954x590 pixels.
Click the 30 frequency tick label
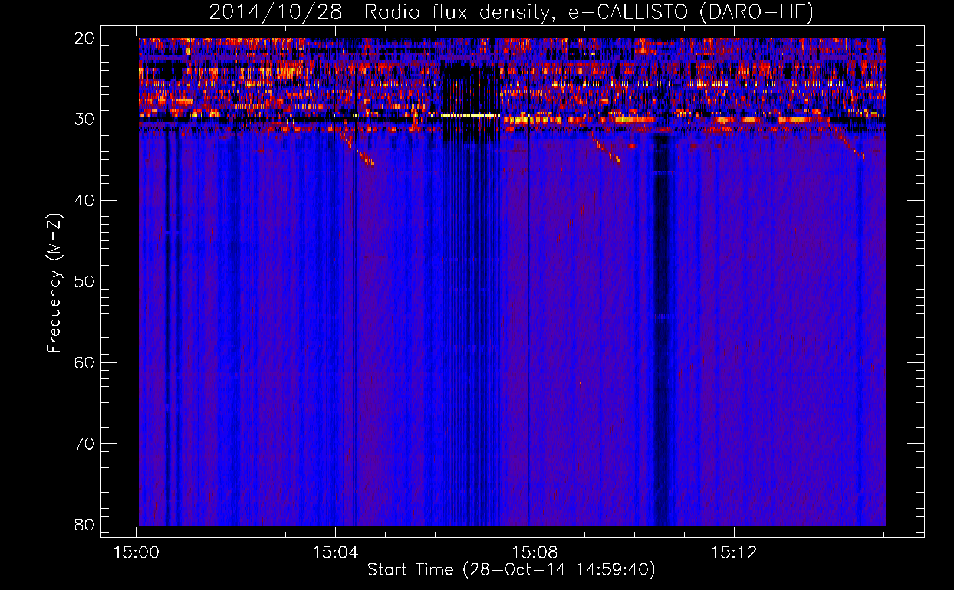[x=84, y=119]
